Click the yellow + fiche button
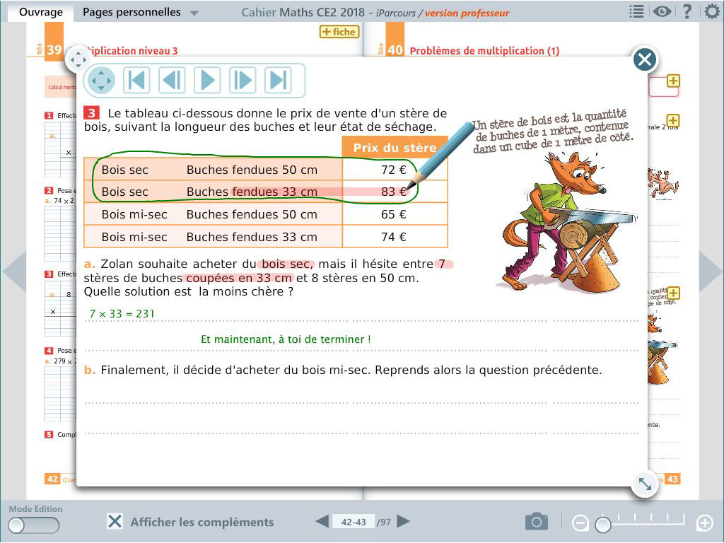 (x=339, y=32)
